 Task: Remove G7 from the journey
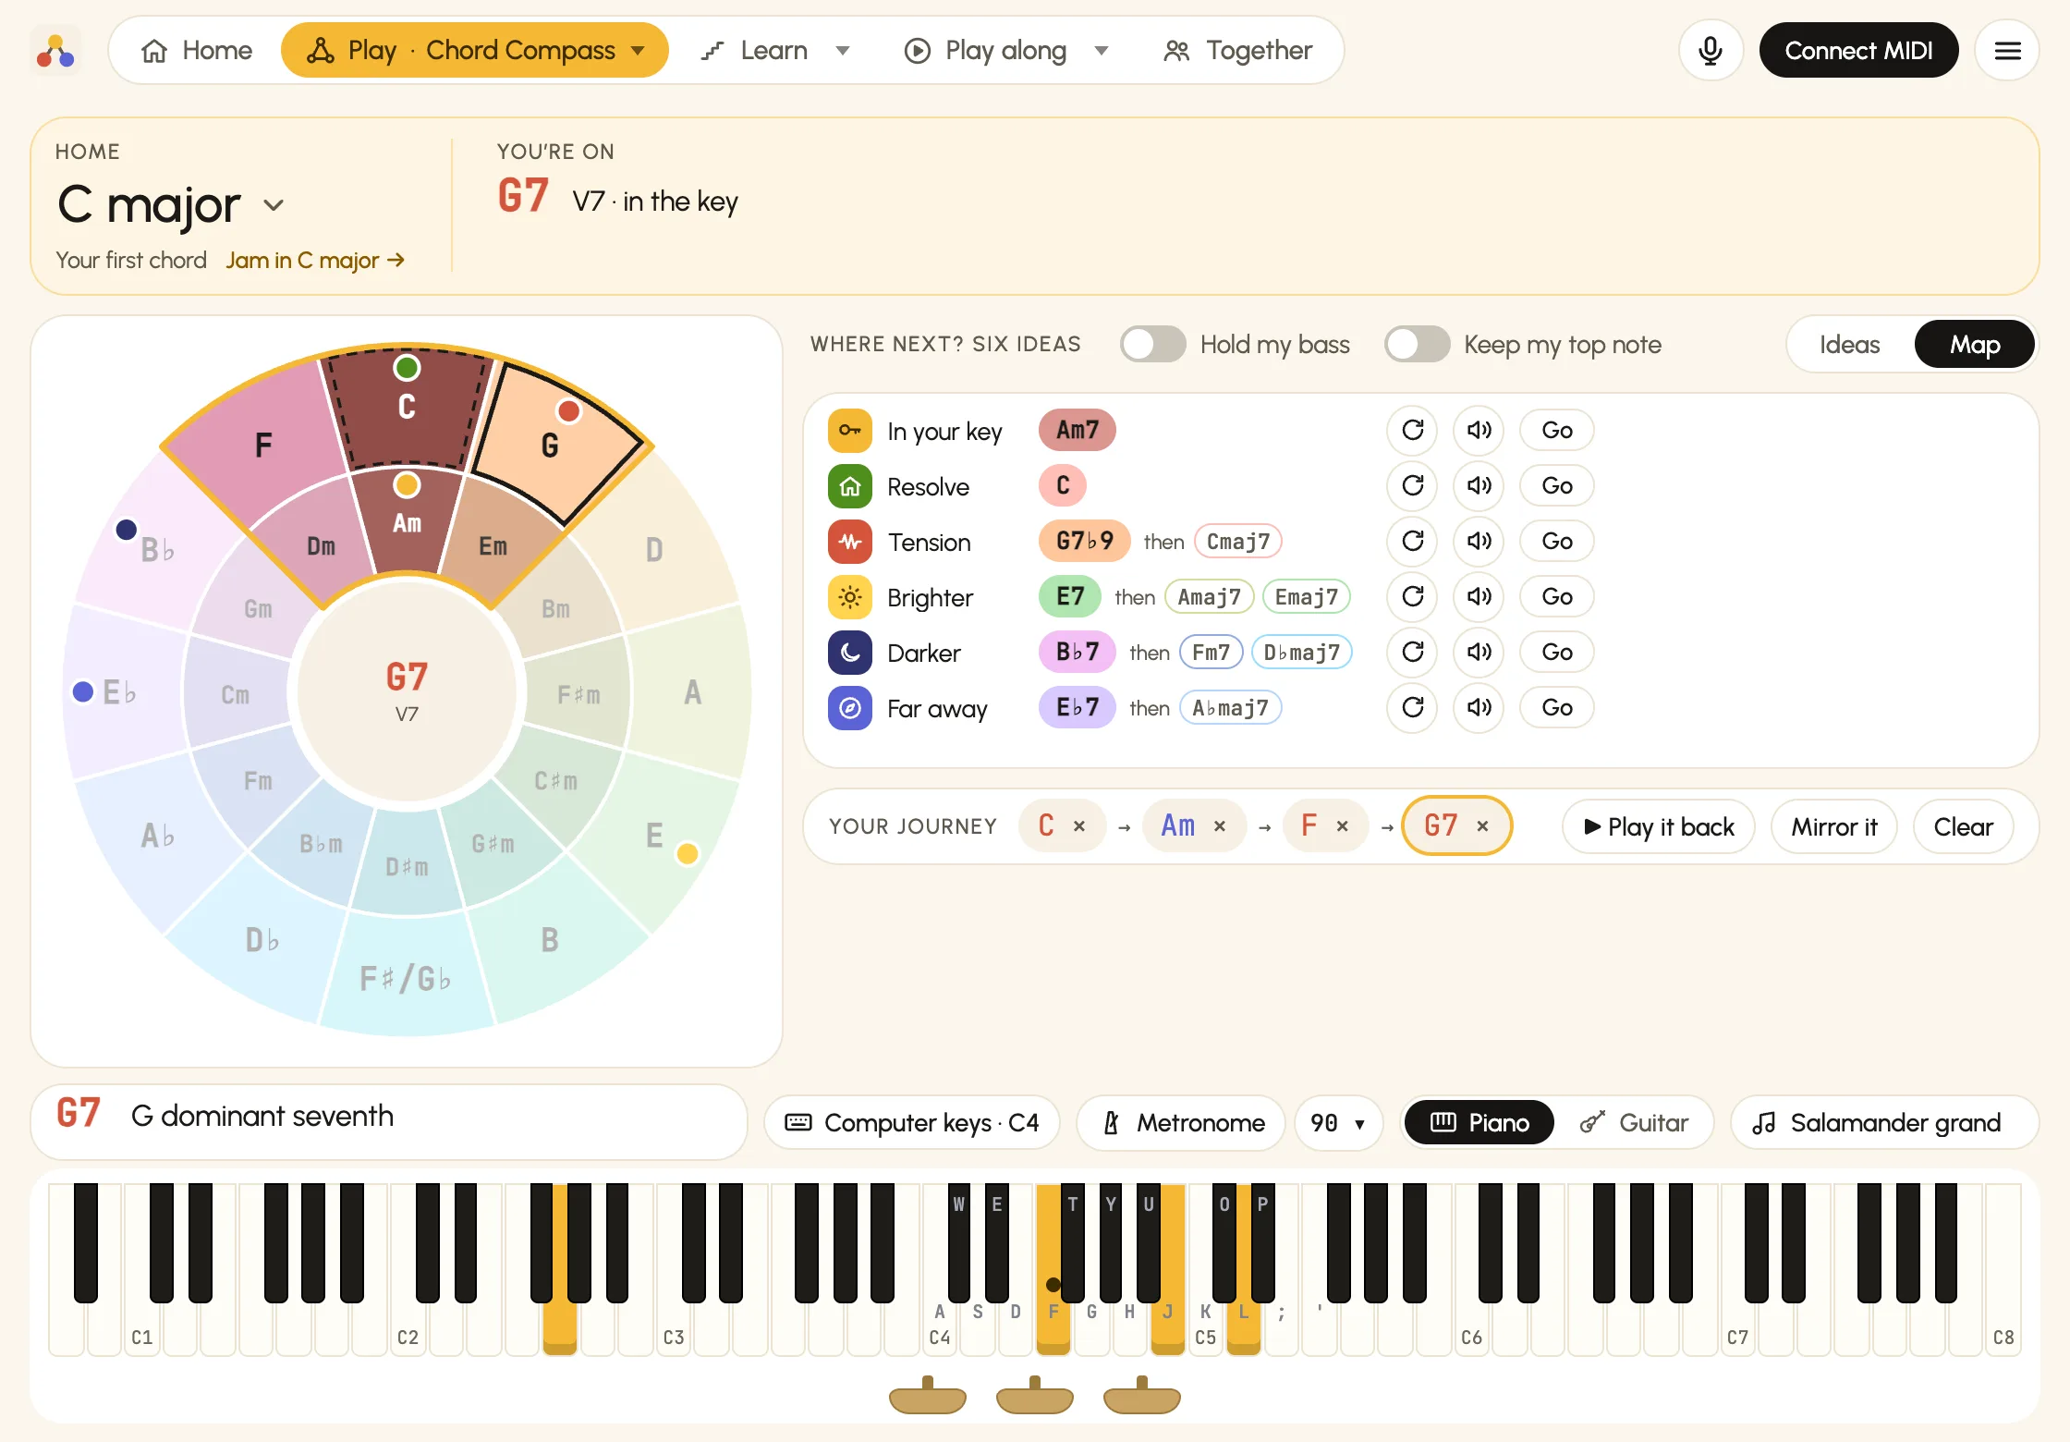point(1482,826)
